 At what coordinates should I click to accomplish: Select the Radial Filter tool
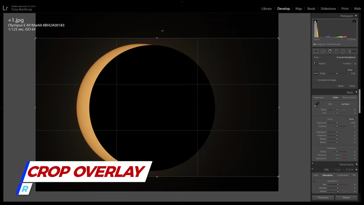coord(343,51)
